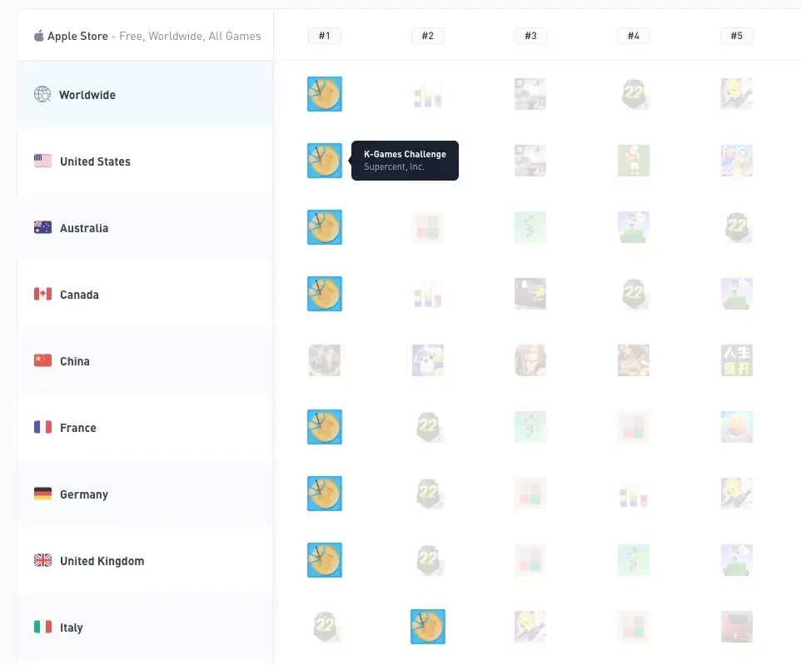Open Australia's top ranked K-Games Challenge icon
This screenshot has height=665, width=801.
tap(325, 227)
